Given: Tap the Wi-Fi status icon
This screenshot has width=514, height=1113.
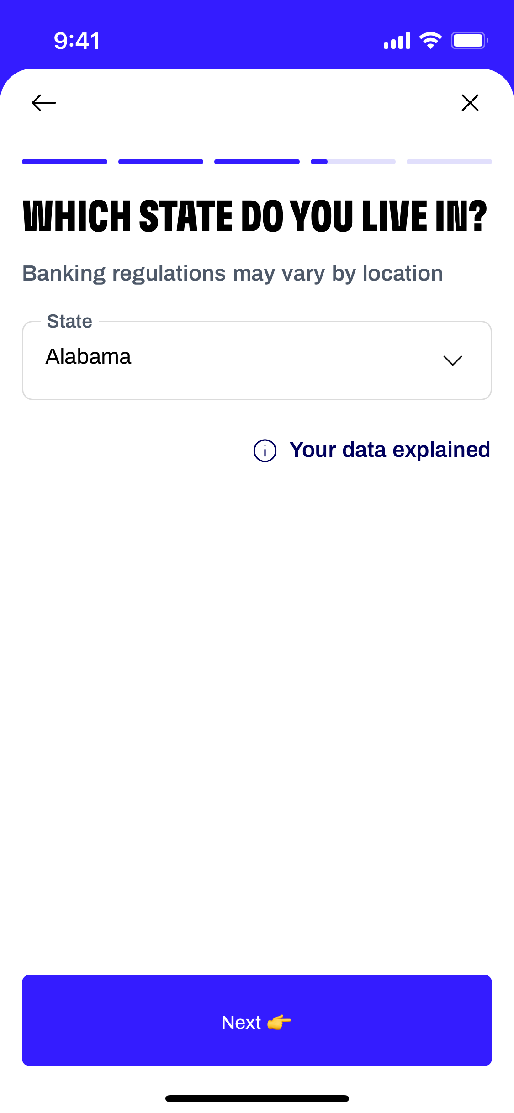Looking at the screenshot, I should tap(430, 41).
